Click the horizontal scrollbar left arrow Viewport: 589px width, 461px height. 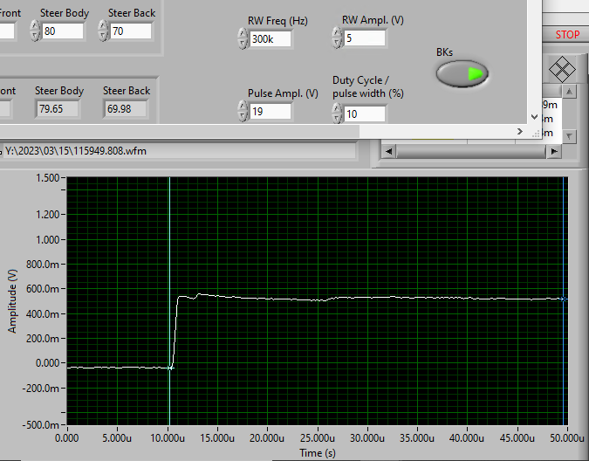(x=388, y=151)
